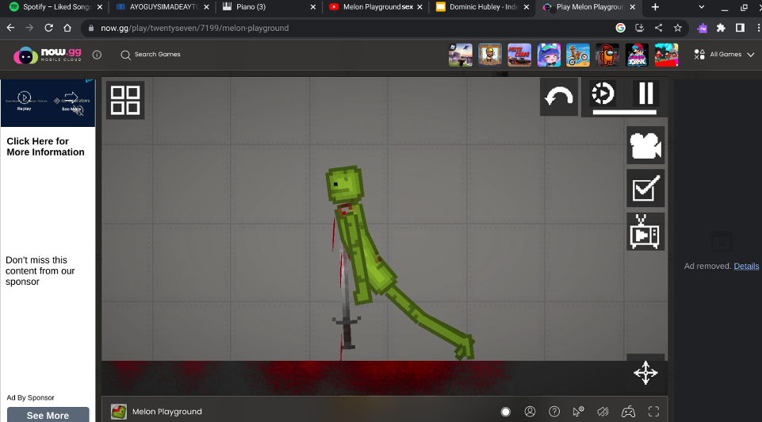
Task: Reload the current page
Action: pos(48,28)
